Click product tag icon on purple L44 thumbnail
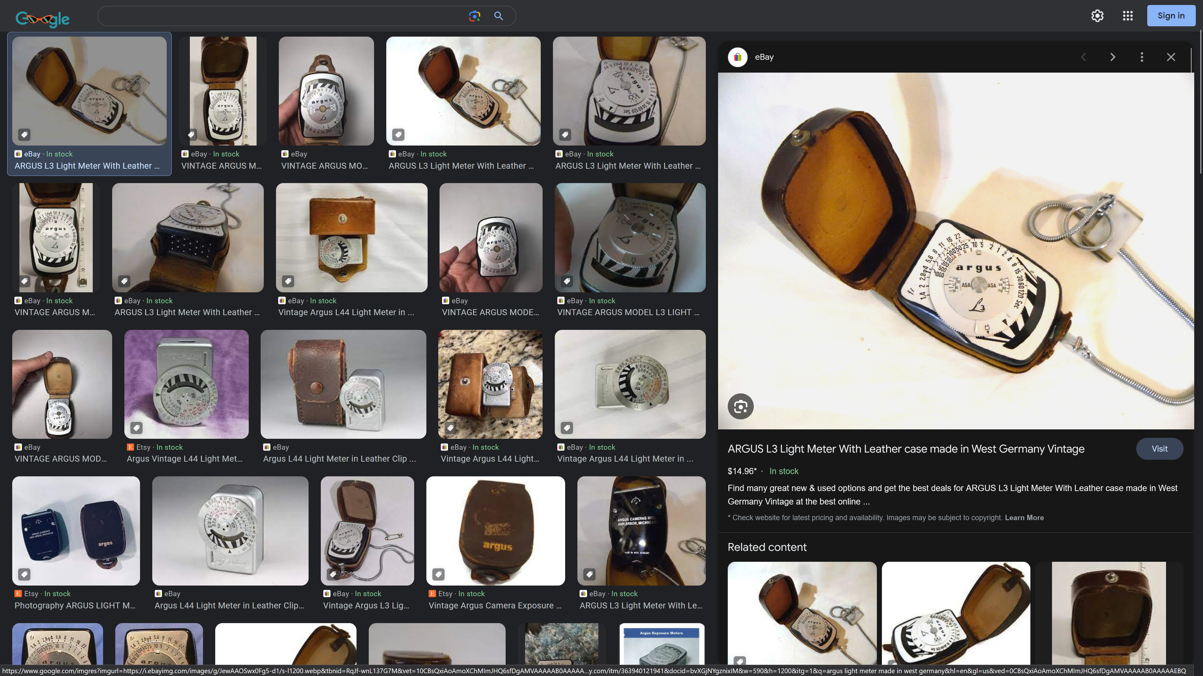The image size is (1203, 676). [136, 428]
